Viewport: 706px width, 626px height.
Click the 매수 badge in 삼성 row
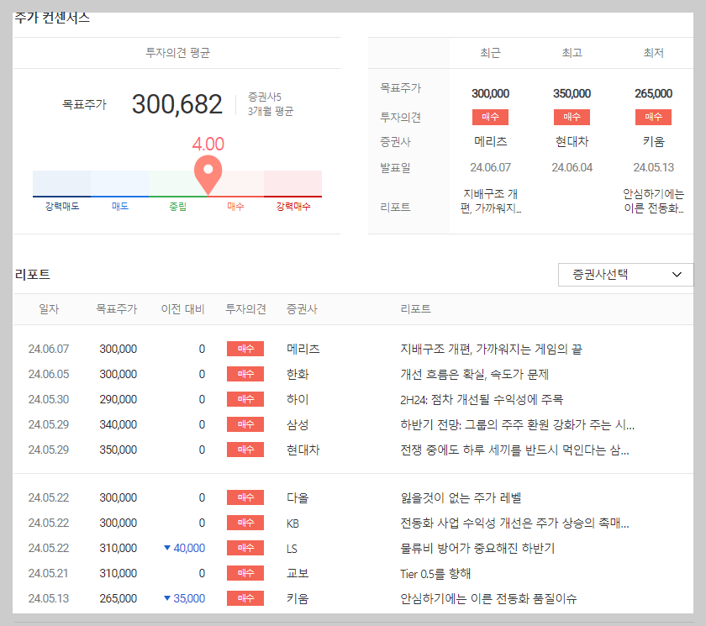pos(245,424)
